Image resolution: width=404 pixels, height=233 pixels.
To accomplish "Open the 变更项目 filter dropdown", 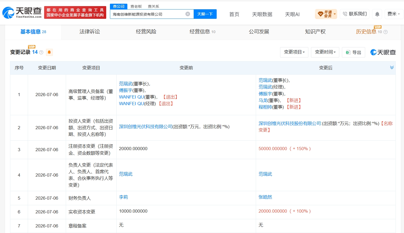I will 294,52.
